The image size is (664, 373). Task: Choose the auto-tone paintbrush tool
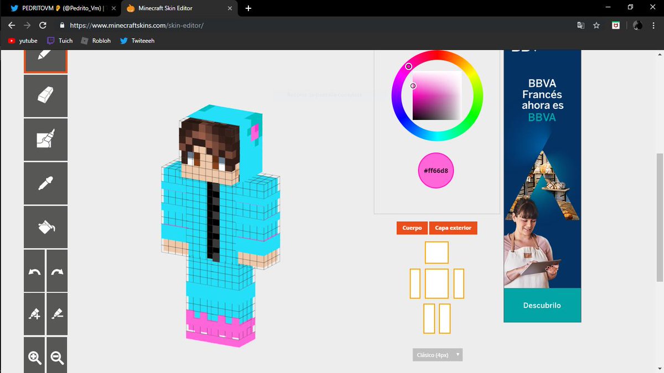click(x=45, y=140)
